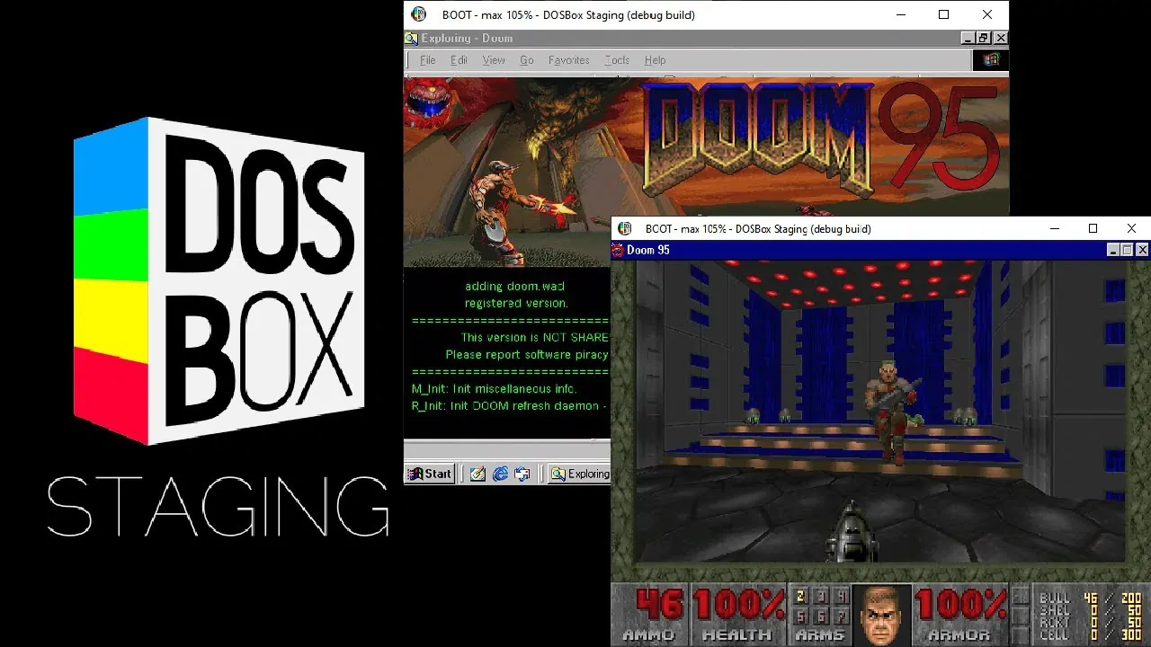This screenshot has width=1151, height=647.
Task: Click the BULL ammo count row
Action: (1090, 598)
